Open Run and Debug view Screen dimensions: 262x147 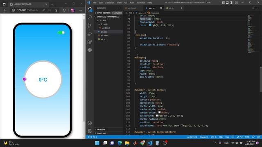point(90,33)
